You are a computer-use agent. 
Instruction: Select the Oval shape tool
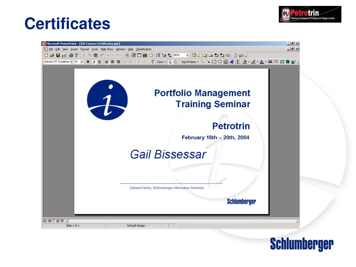coord(220,62)
